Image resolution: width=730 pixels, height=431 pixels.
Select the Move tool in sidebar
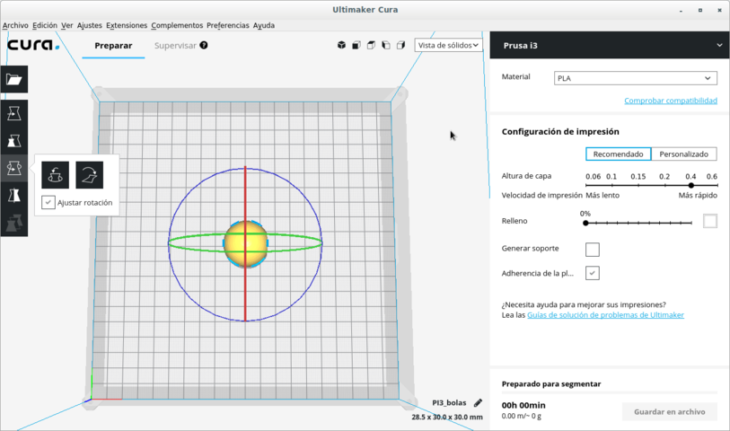14,113
